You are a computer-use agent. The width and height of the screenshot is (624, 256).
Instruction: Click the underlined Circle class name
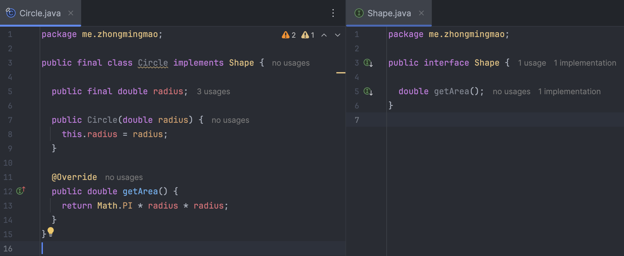(x=153, y=63)
